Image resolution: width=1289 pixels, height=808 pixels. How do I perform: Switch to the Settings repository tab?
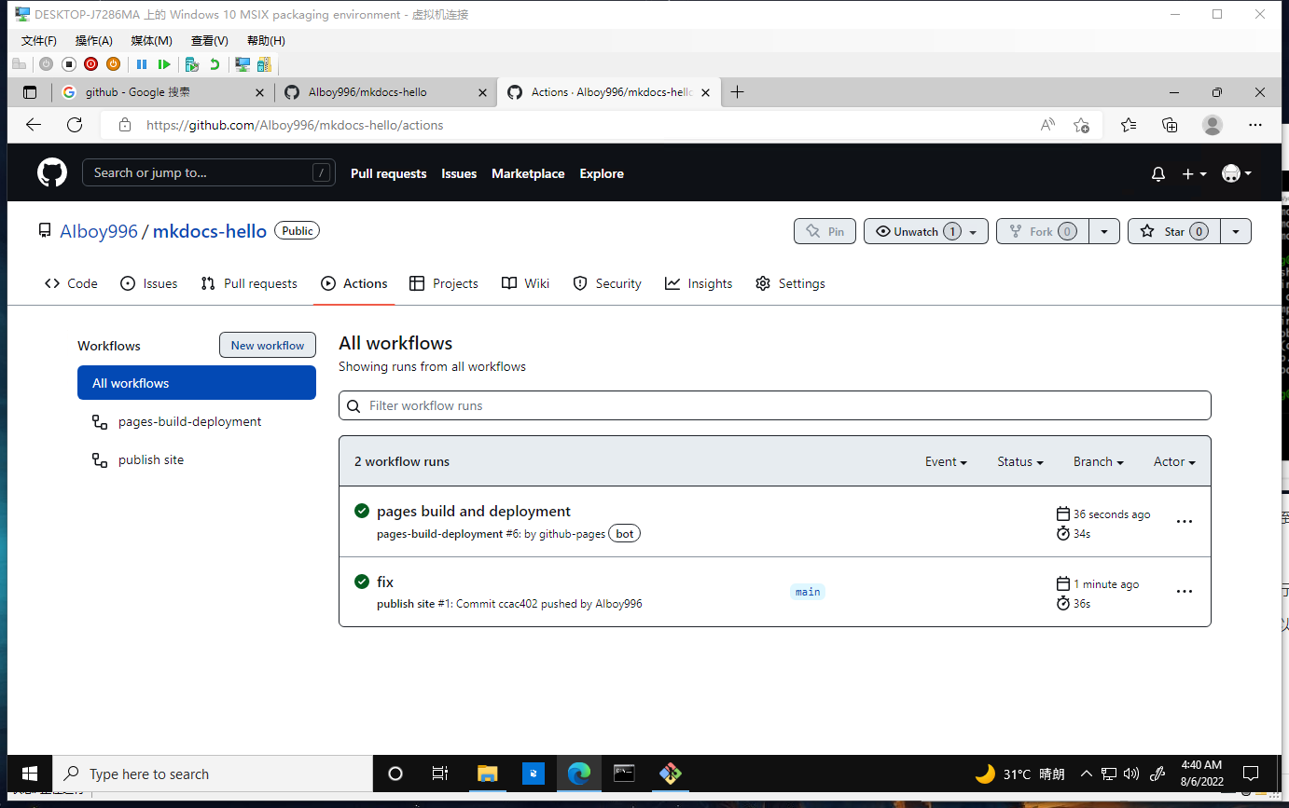790,284
